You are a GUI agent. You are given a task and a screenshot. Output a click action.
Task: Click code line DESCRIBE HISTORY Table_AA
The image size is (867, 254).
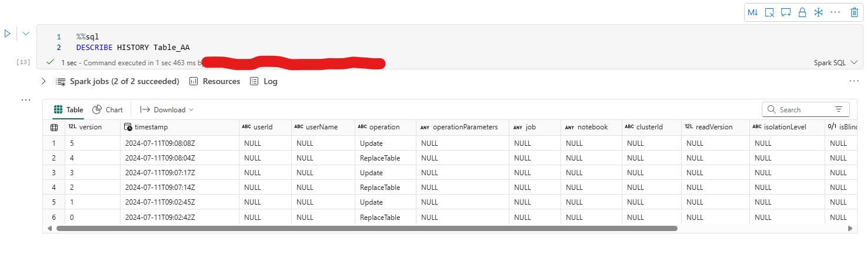pos(133,48)
